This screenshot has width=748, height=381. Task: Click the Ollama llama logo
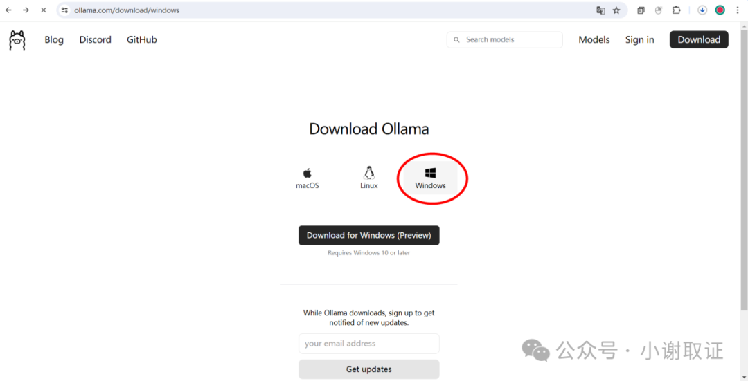click(x=17, y=40)
